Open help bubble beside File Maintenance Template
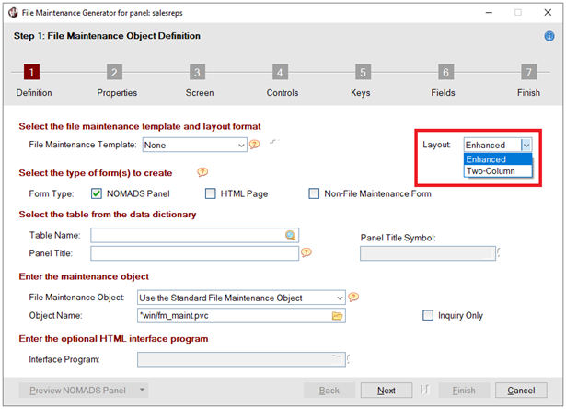Image resolution: width=566 pixels, height=409 pixels. click(255, 145)
